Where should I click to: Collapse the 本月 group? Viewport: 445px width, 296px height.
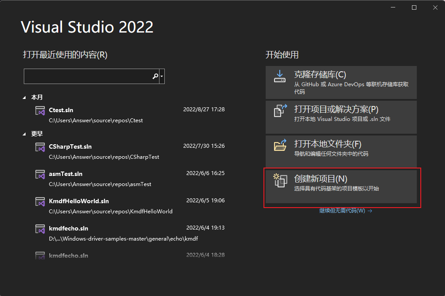(x=25, y=97)
